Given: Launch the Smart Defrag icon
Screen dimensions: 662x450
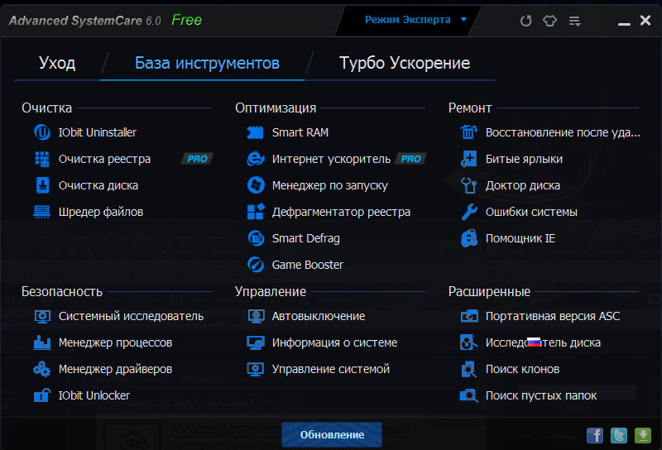Looking at the screenshot, I should click(x=256, y=238).
